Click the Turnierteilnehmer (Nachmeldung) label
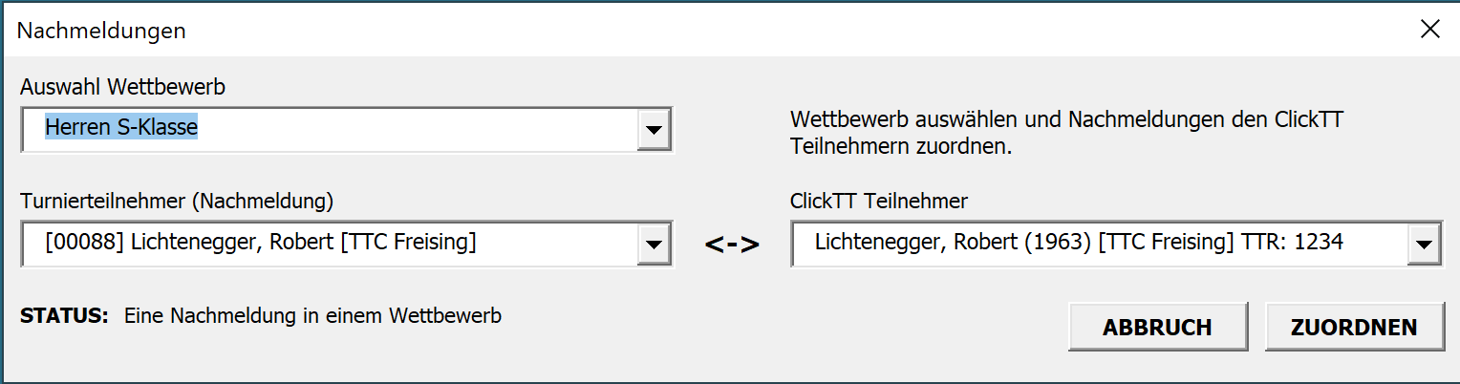The height and width of the screenshot is (384, 1460). point(177,201)
